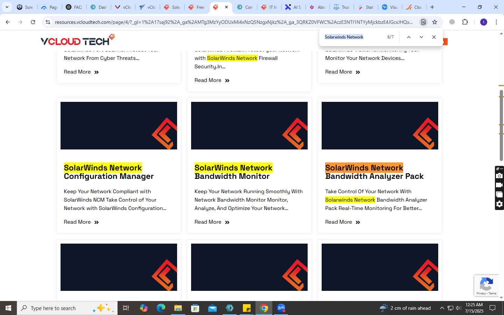Open the Extensions puzzle icon

click(465, 22)
